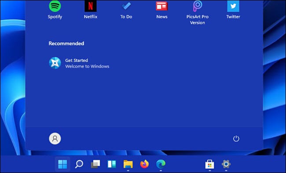Launch Firefox from the taskbar
This screenshot has width=286, height=173.
tap(144, 164)
